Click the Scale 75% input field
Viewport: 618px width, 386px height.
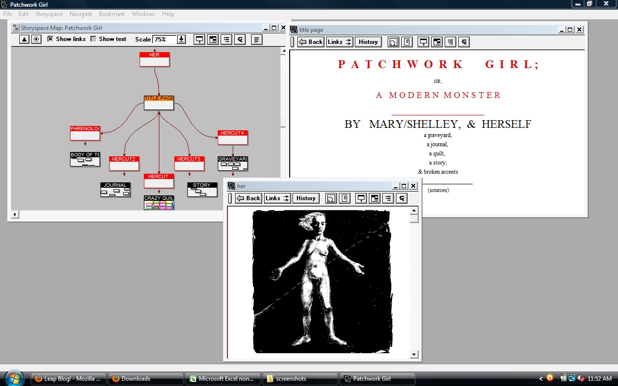click(x=165, y=40)
